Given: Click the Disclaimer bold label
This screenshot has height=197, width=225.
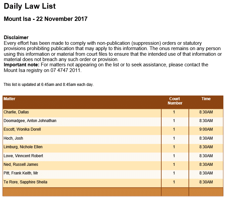Looking at the screenshot, I should point(16,37).
